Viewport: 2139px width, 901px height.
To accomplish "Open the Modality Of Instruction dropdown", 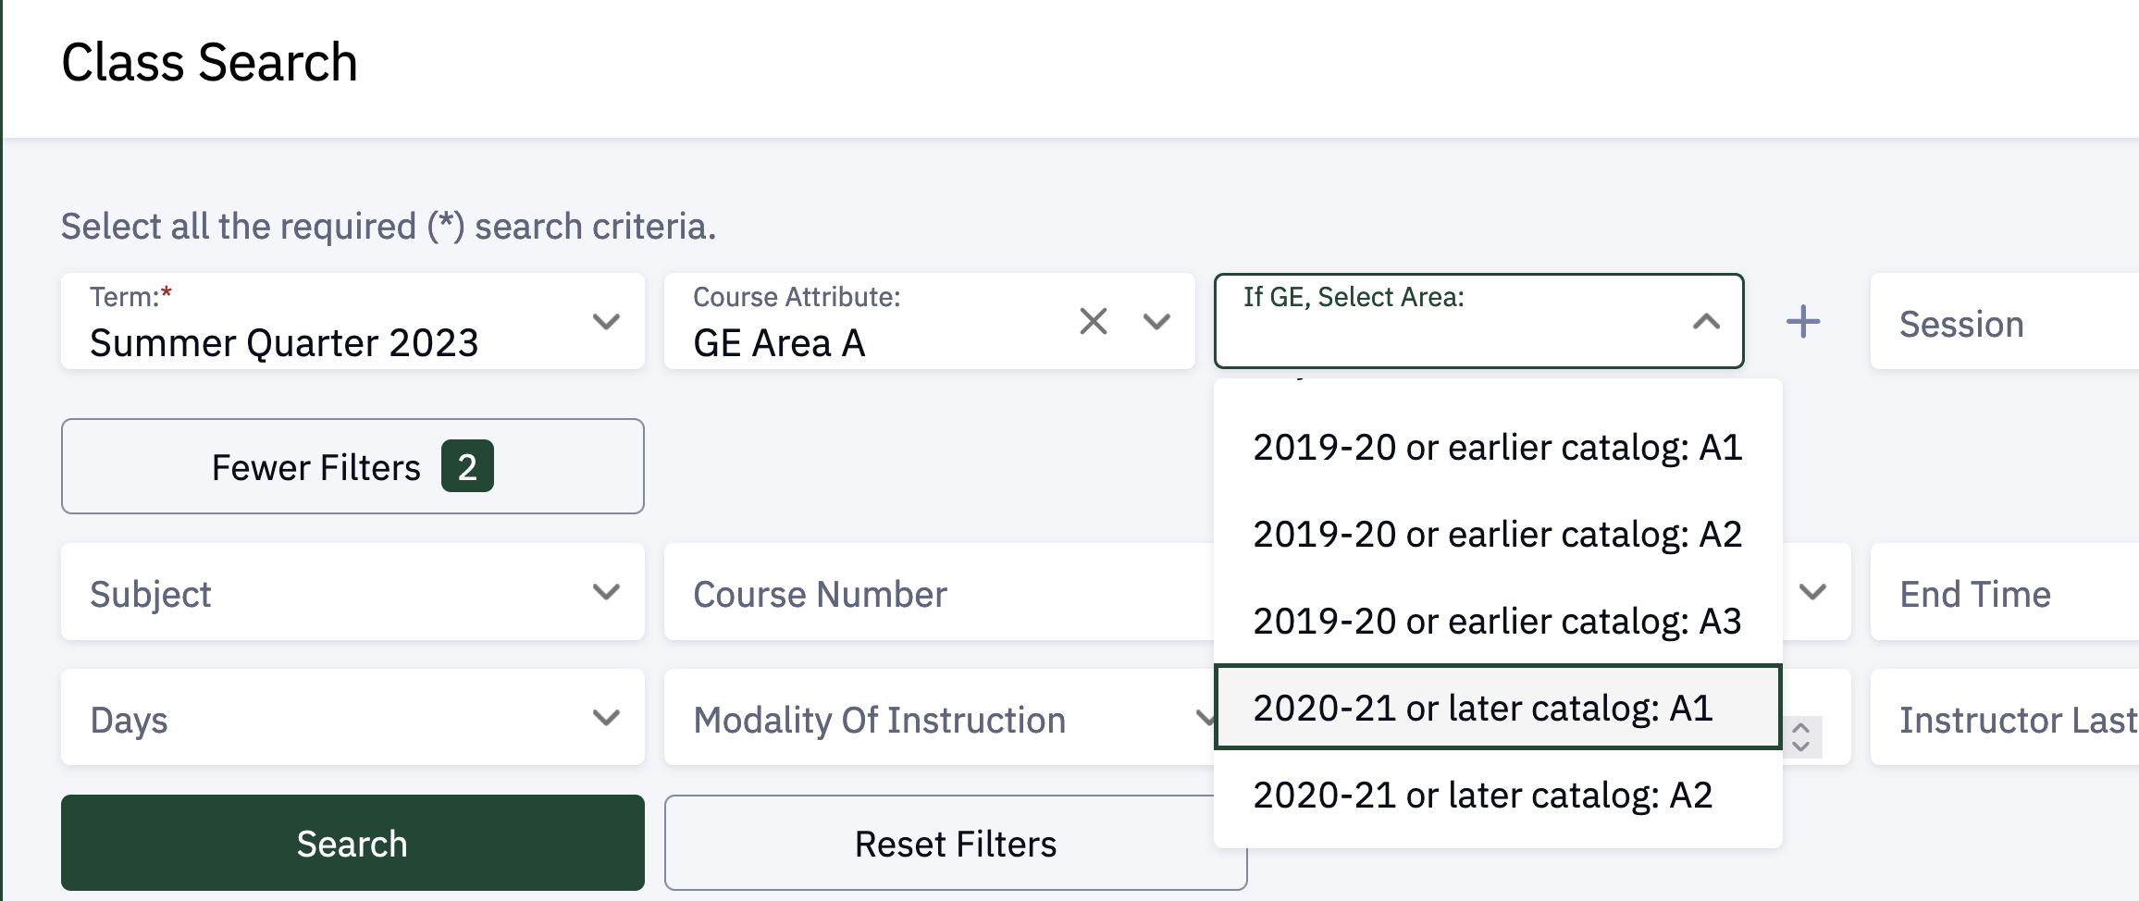I will (x=934, y=720).
